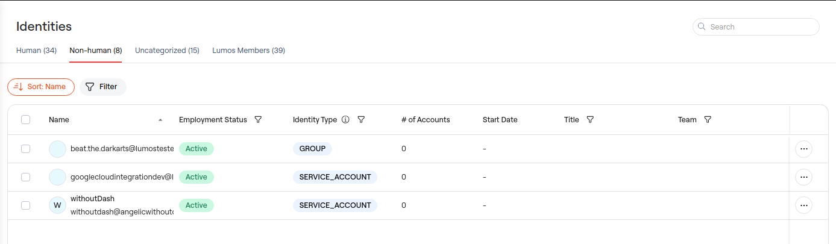
Task: Click the Sort: Name button
Action: point(41,87)
